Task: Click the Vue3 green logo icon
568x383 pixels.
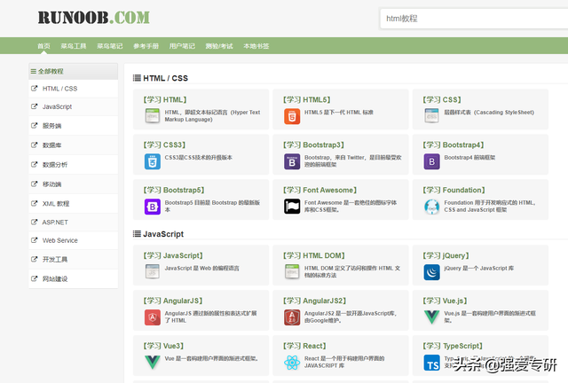Action: [x=152, y=363]
